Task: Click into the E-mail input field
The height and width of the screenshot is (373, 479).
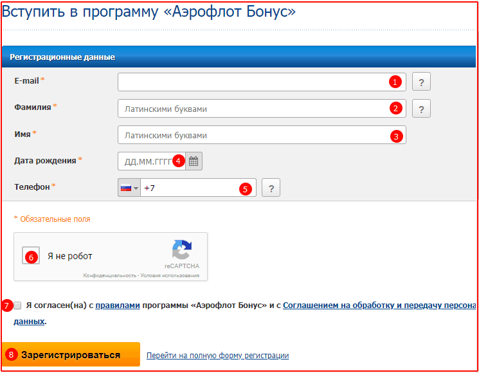Action: point(262,82)
